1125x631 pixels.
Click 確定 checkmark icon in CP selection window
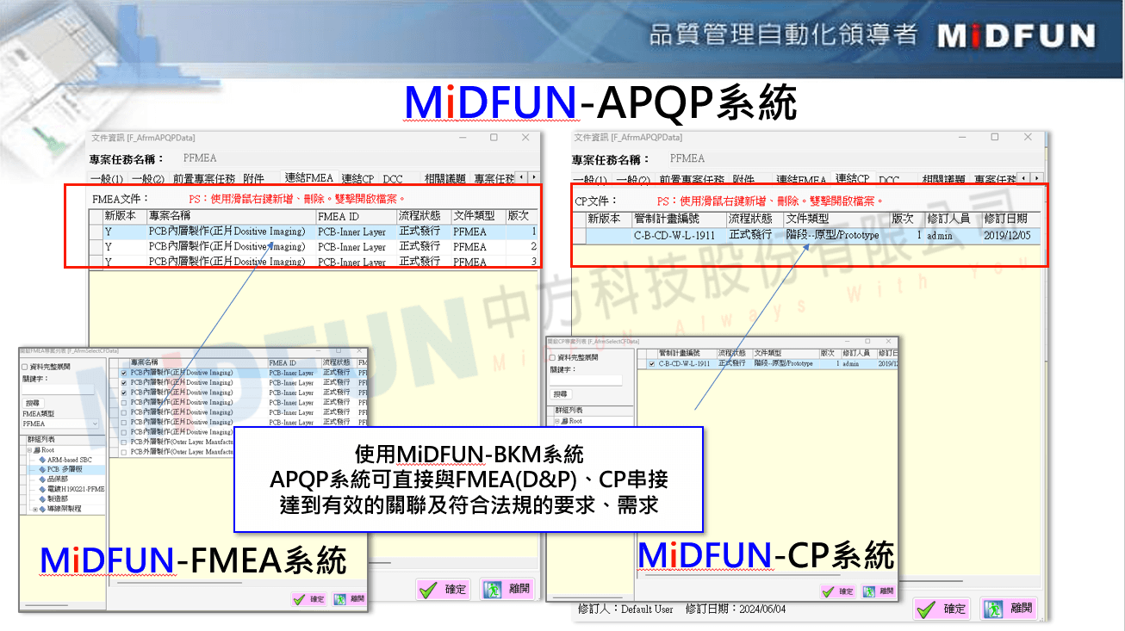(829, 591)
